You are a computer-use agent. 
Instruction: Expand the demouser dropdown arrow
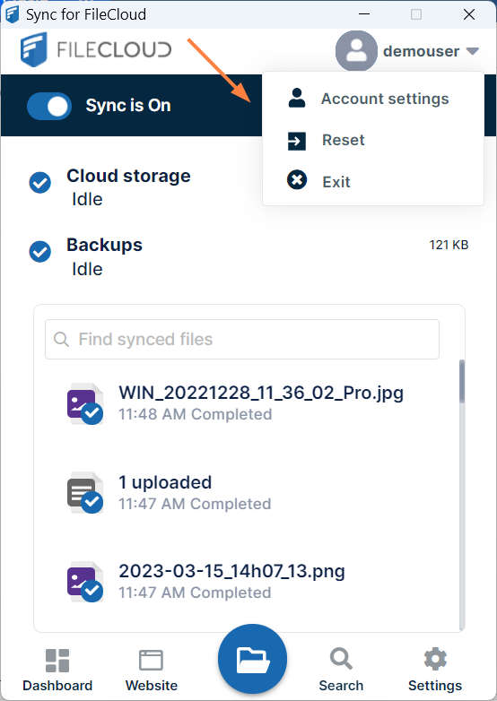473,51
